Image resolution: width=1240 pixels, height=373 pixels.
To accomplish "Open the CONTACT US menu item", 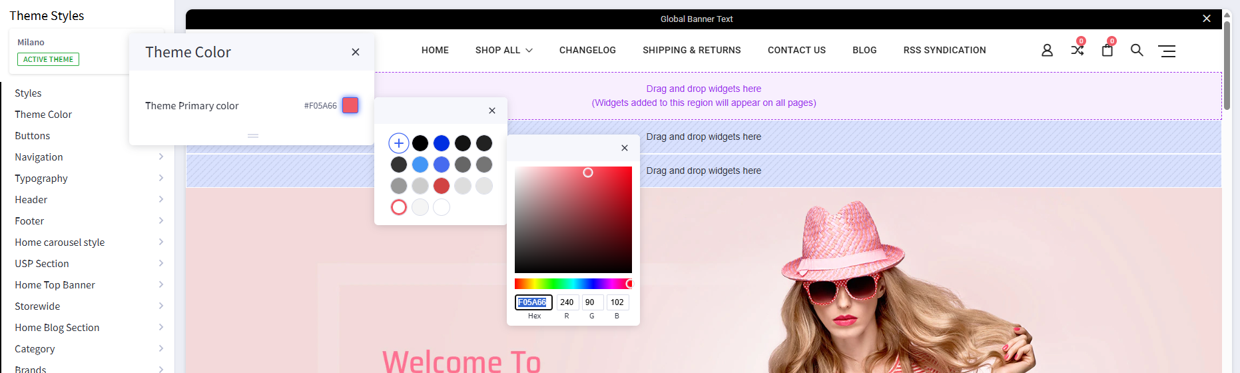I will 796,51.
